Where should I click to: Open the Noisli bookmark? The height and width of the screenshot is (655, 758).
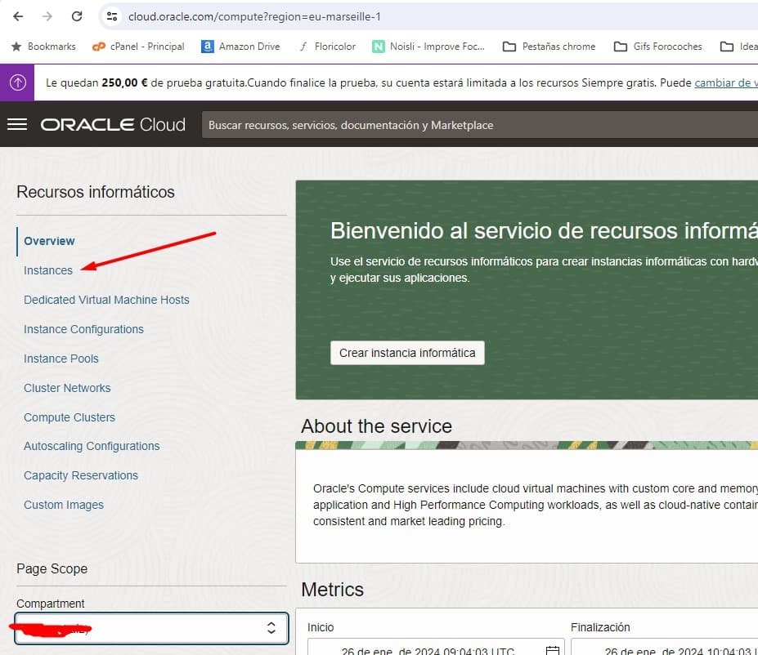[428, 47]
